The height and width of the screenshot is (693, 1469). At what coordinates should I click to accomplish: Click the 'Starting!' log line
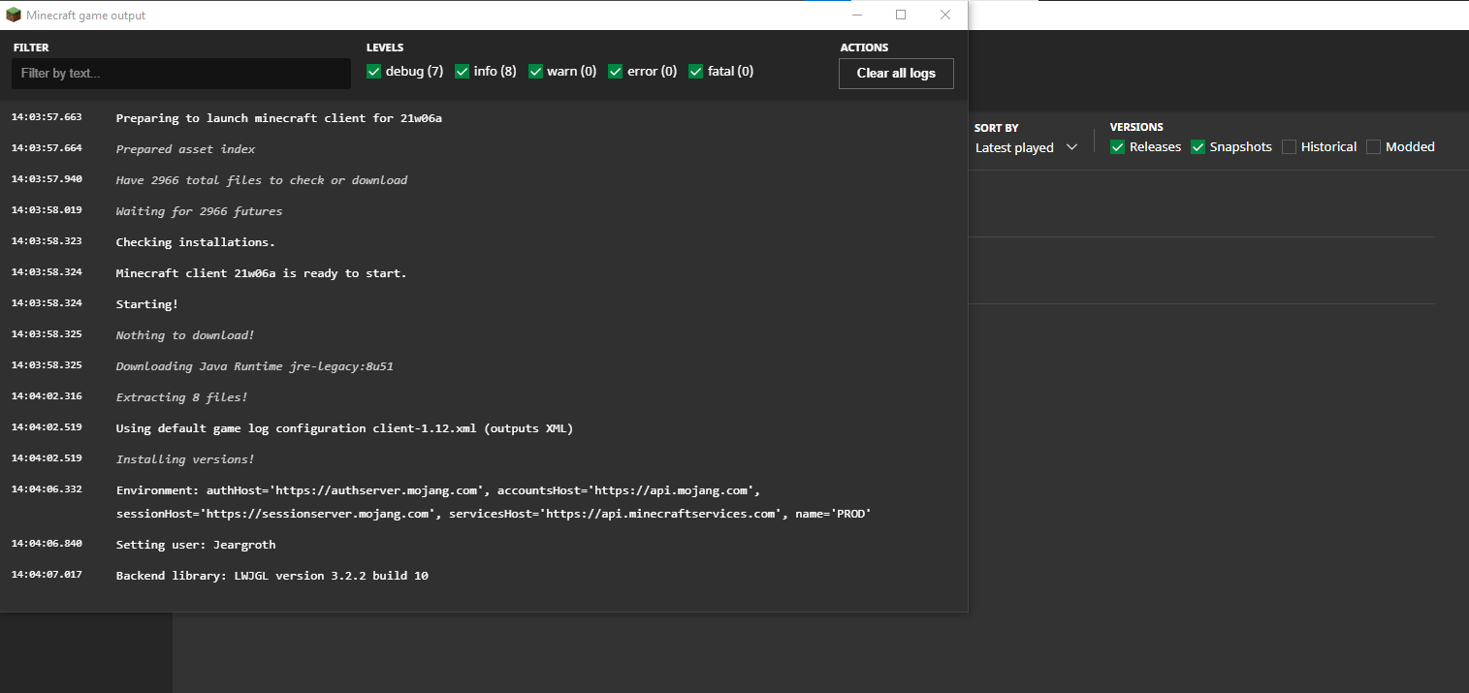tap(146, 304)
